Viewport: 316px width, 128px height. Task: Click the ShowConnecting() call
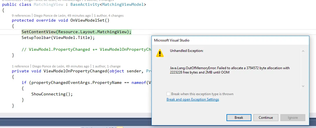(52, 94)
